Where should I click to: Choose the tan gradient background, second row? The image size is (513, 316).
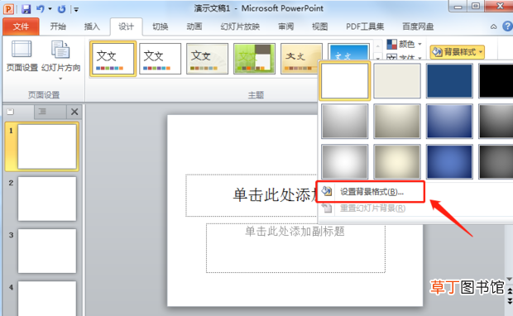tap(397, 122)
